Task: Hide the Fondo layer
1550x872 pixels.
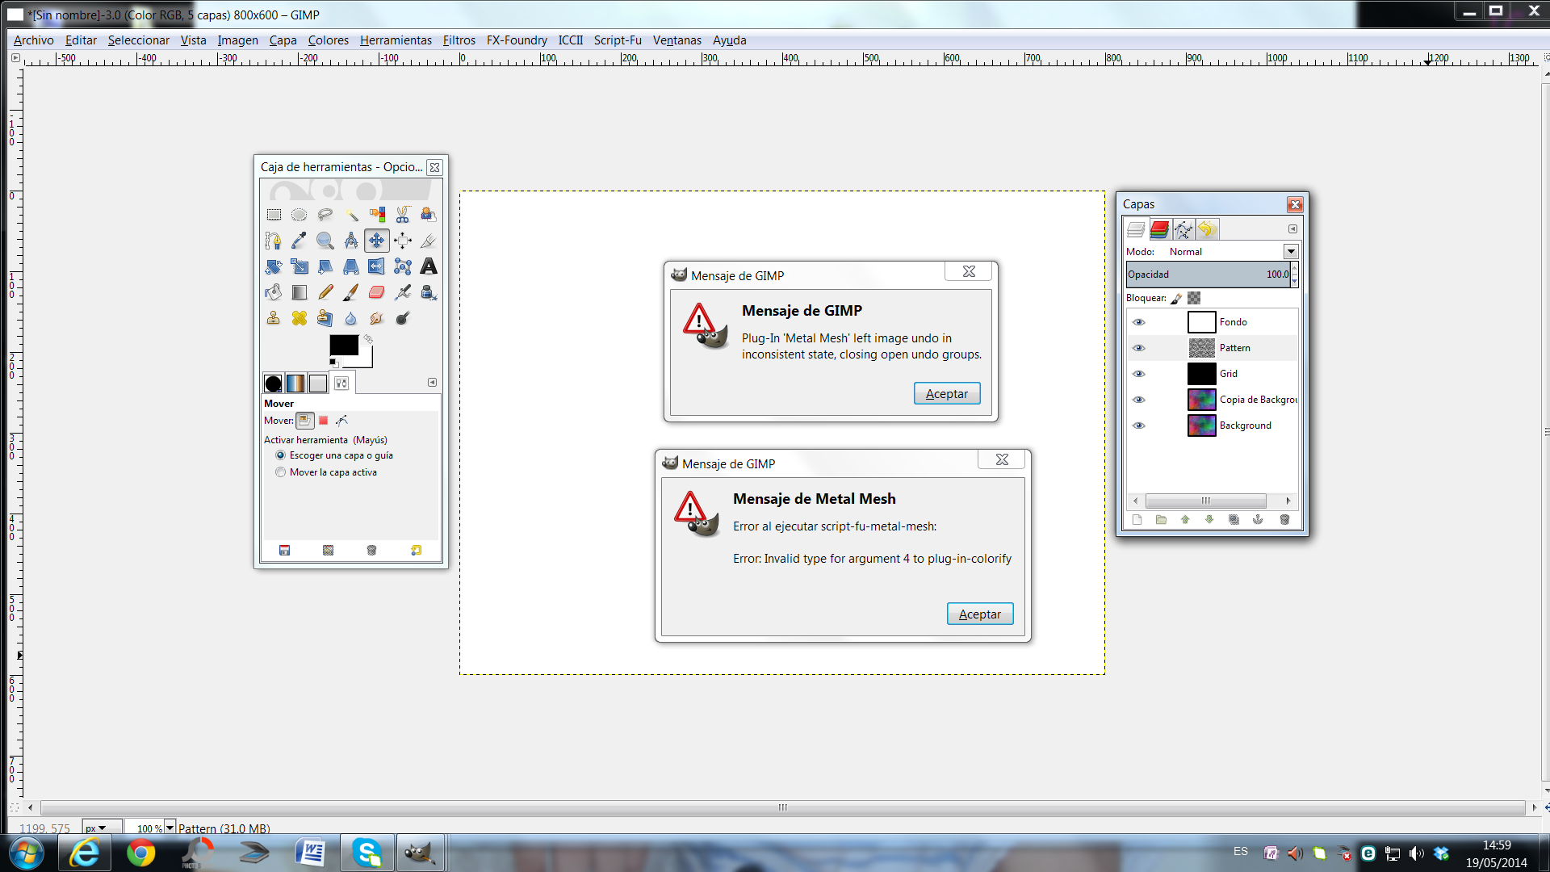Action: pyautogui.click(x=1139, y=322)
